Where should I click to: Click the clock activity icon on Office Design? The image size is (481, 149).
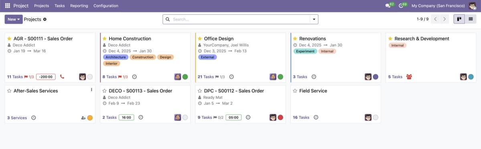(x=231, y=77)
